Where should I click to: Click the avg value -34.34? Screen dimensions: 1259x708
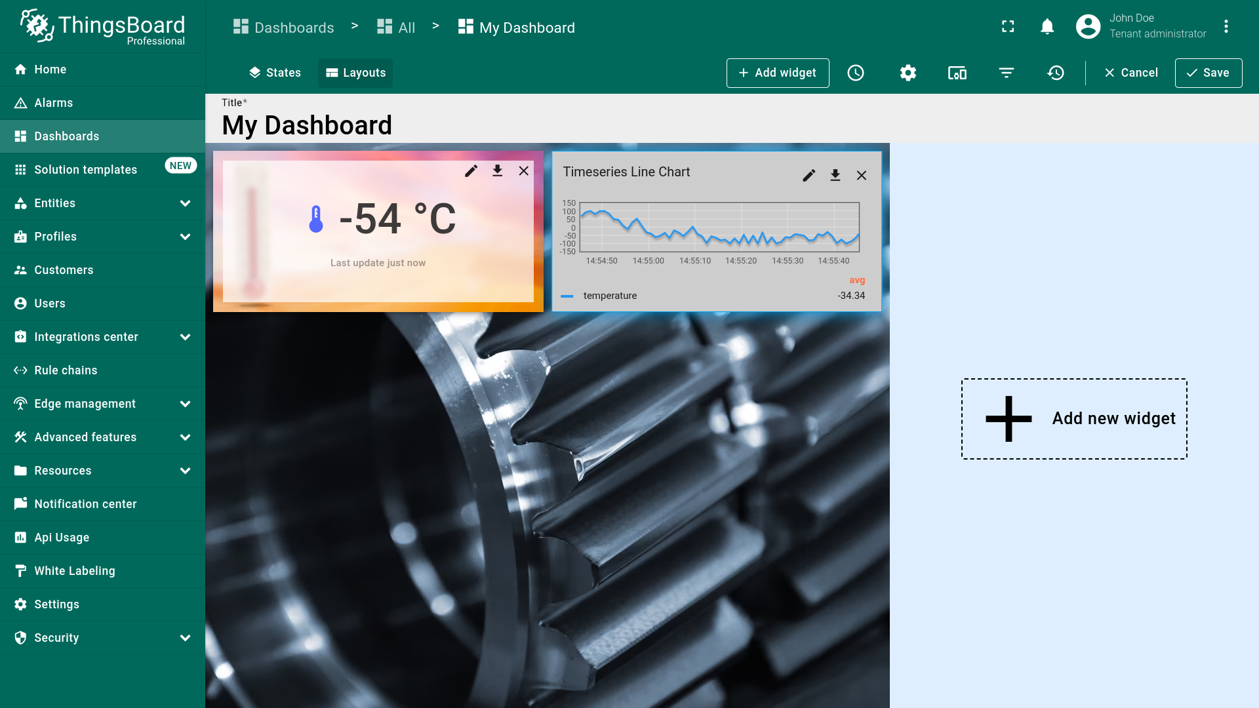(x=851, y=296)
